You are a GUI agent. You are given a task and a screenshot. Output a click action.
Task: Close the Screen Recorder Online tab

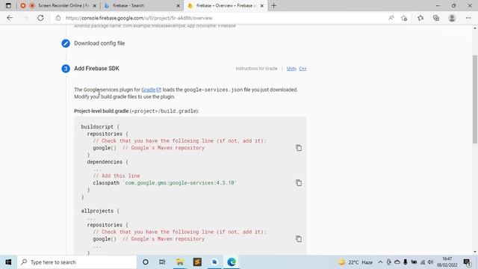coord(95,5)
